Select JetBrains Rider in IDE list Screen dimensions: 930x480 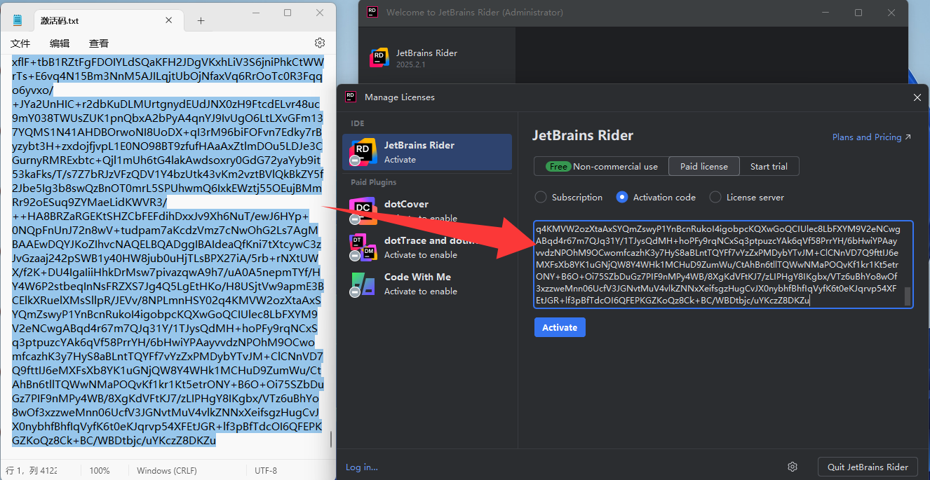click(x=427, y=152)
